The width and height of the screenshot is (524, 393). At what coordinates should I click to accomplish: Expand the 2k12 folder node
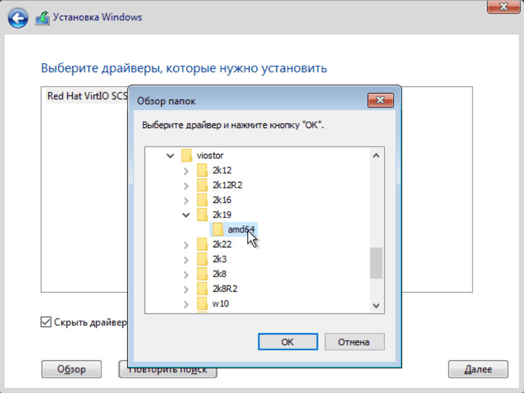point(186,171)
